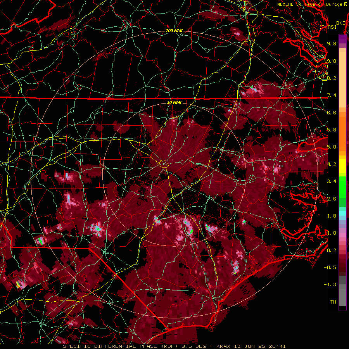This screenshot has width=349, height=349.
Task: Click the 50 NMI range ring label
Action: pos(174,103)
